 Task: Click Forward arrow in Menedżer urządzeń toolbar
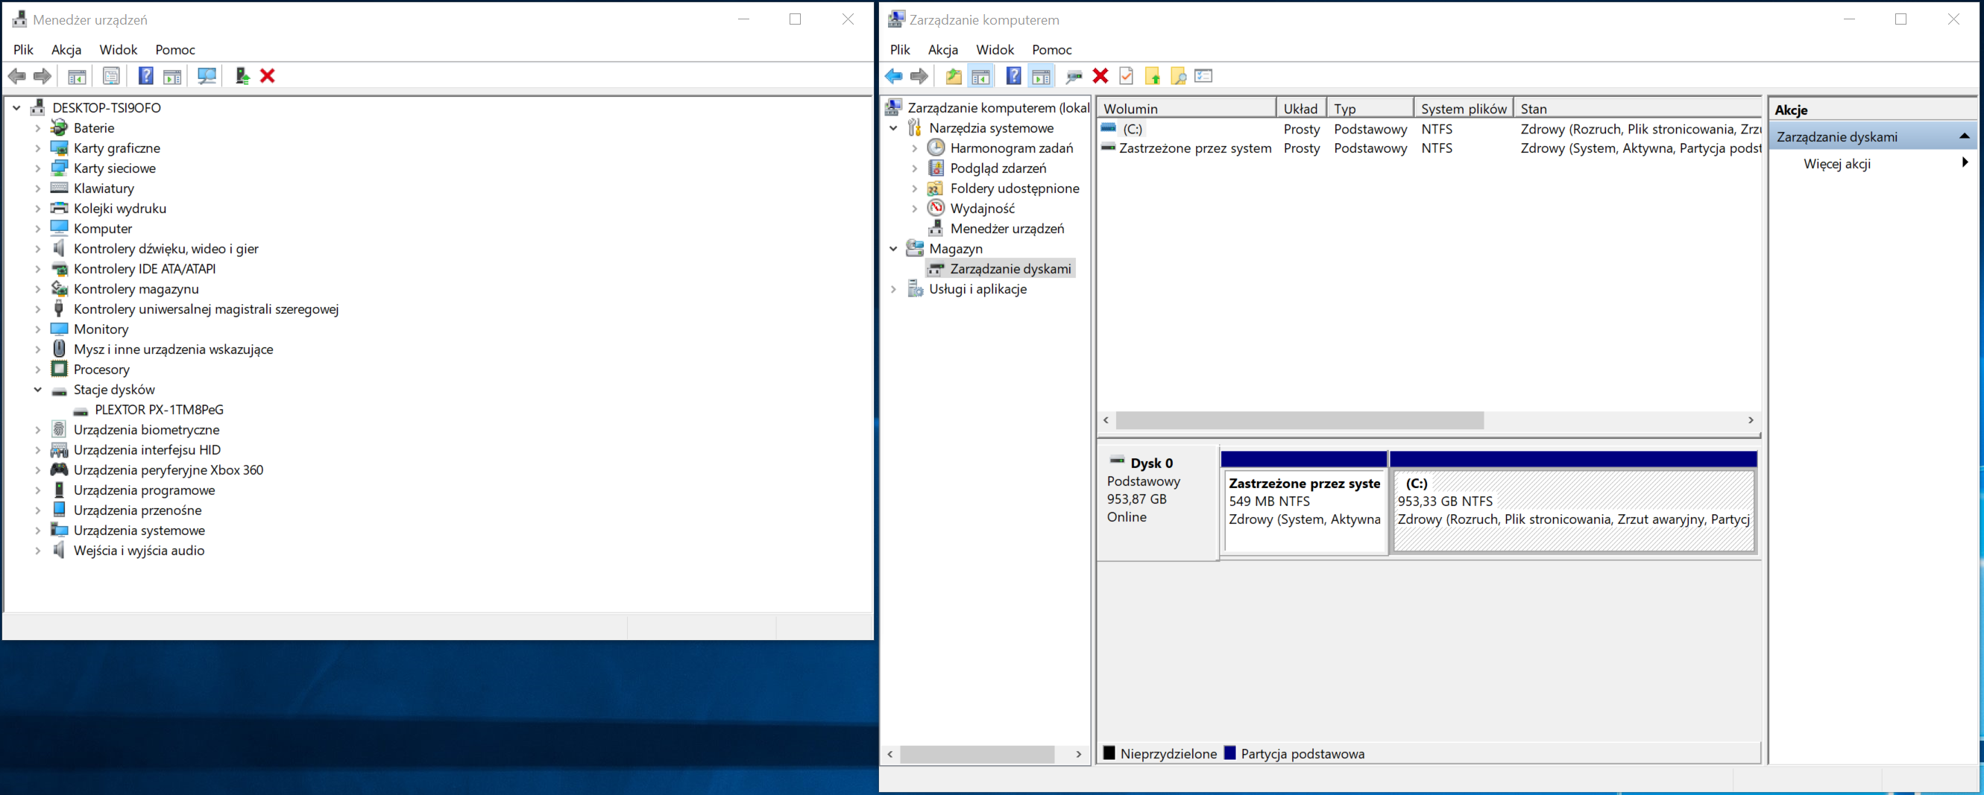click(x=43, y=76)
